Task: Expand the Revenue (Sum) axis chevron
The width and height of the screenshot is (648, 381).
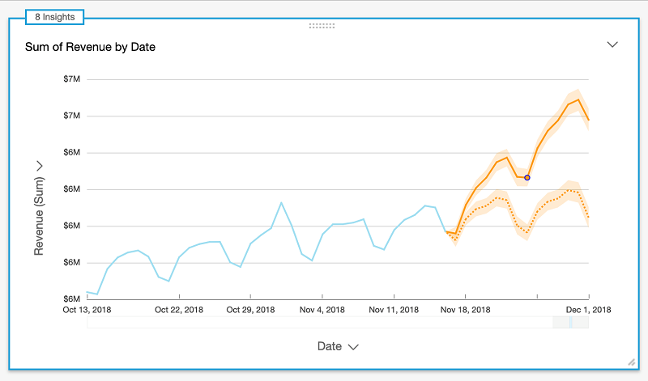Action: click(x=39, y=166)
